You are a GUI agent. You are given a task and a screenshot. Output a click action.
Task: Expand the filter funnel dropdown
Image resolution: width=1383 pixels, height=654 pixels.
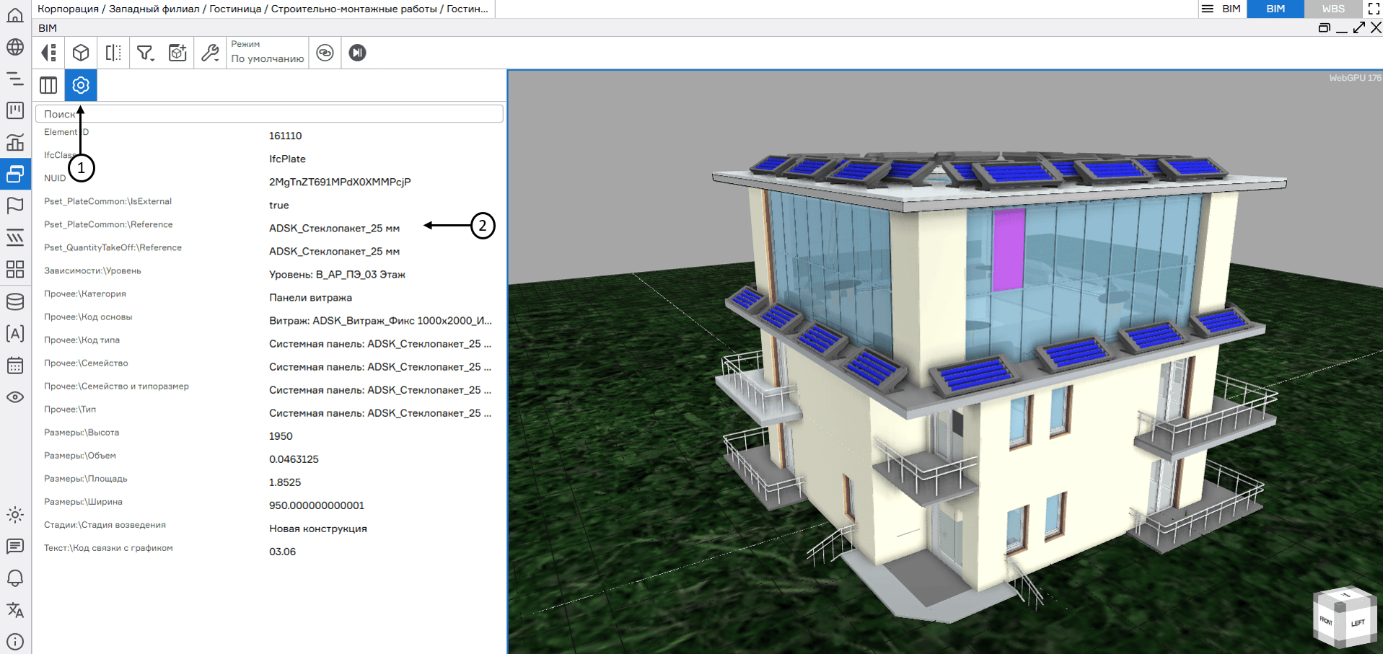click(x=146, y=53)
